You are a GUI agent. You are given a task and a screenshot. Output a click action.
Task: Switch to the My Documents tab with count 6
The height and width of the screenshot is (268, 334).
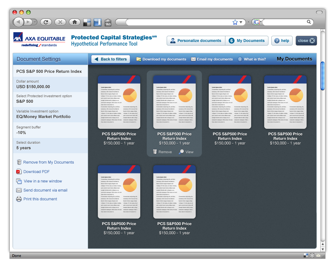click(x=247, y=41)
